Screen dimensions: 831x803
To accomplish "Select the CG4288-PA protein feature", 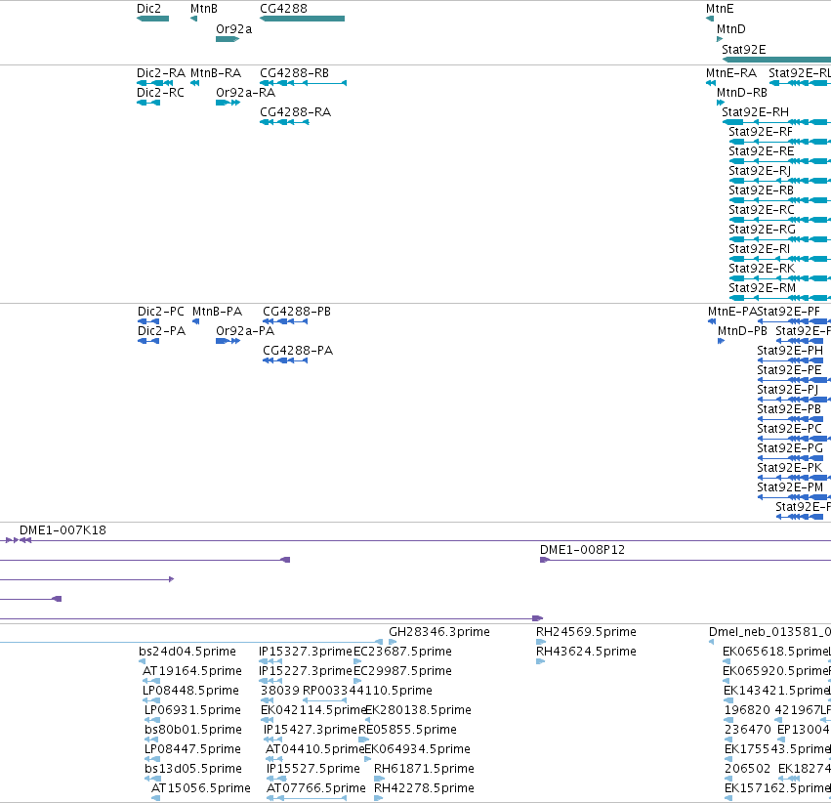I will click(285, 360).
